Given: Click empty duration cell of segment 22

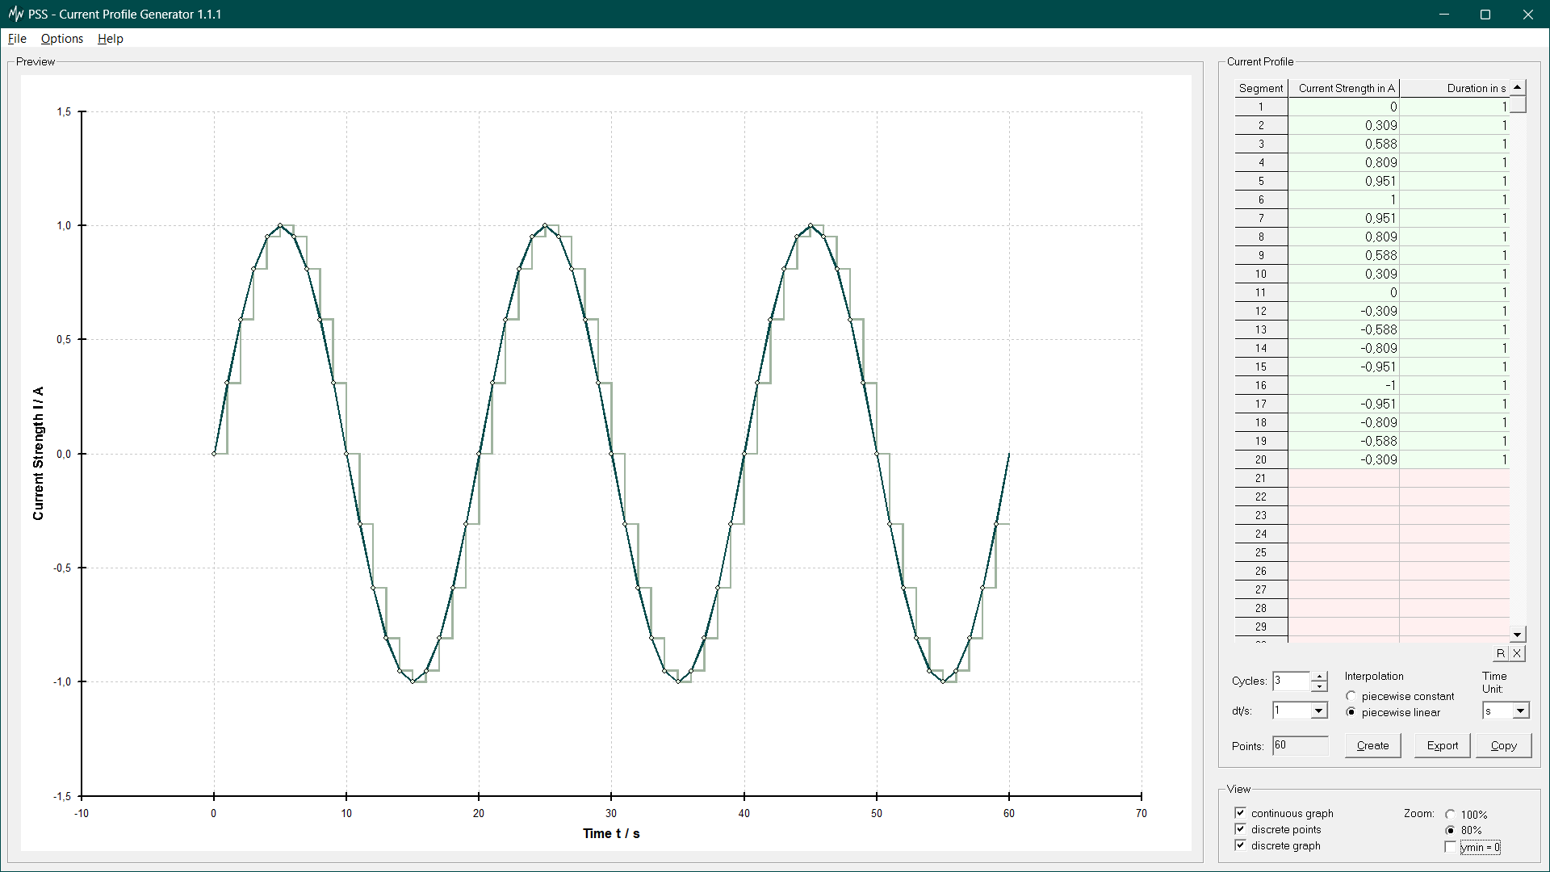Looking at the screenshot, I should pyautogui.click(x=1454, y=497).
